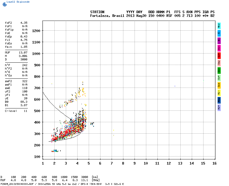
Task: Click the C-level value 11
Action: coord(26,111)
